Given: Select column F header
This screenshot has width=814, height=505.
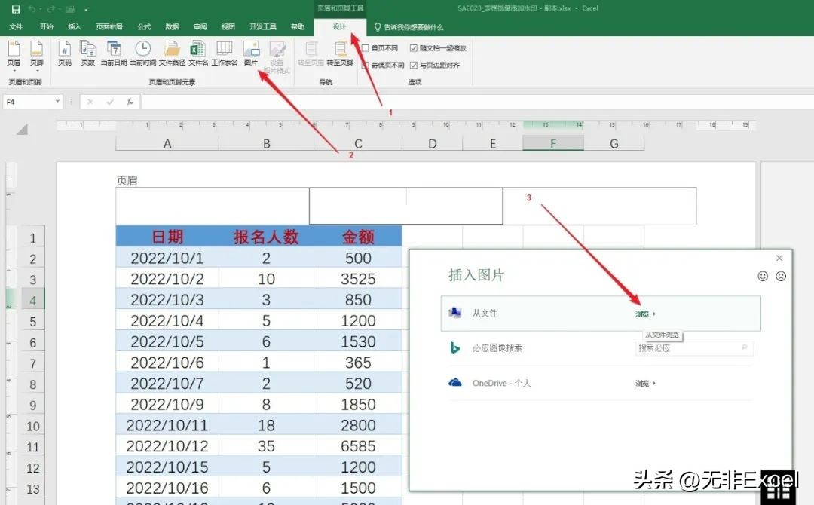Looking at the screenshot, I should pyautogui.click(x=553, y=144).
